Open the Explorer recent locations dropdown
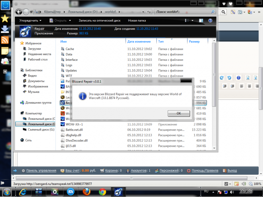 [31, 12]
